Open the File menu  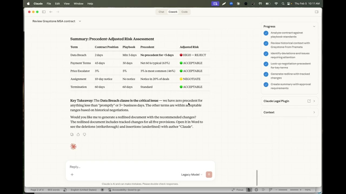[49, 4]
